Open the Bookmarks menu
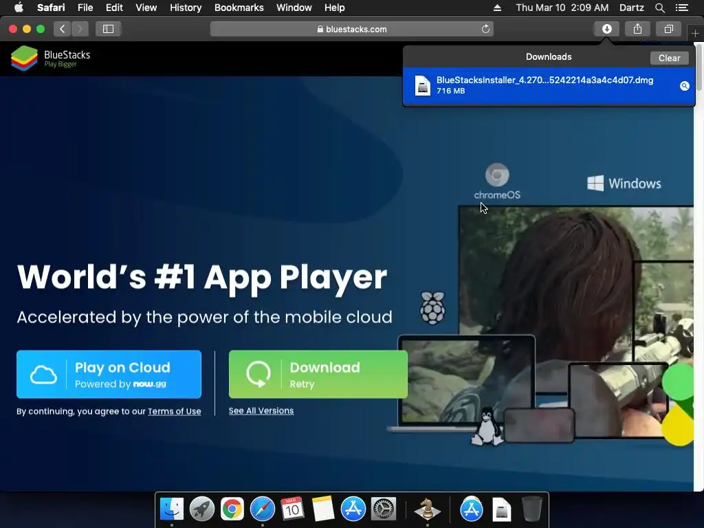 [x=239, y=8]
